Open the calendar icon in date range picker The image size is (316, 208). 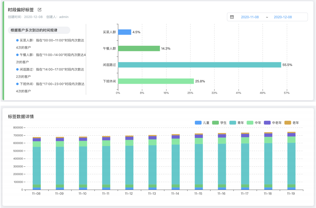(232, 17)
